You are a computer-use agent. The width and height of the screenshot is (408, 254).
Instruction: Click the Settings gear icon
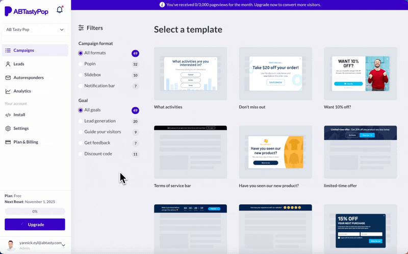pos(8,128)
